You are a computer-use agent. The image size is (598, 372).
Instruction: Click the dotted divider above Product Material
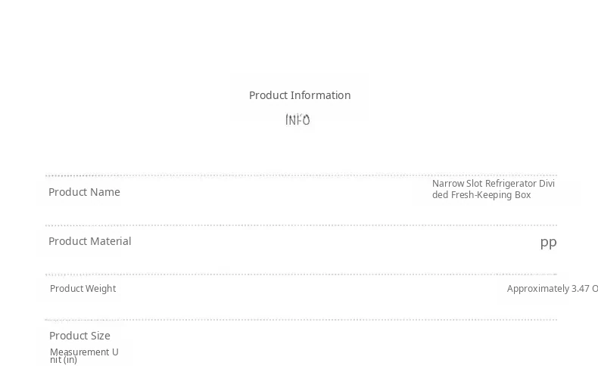[301, 225]
